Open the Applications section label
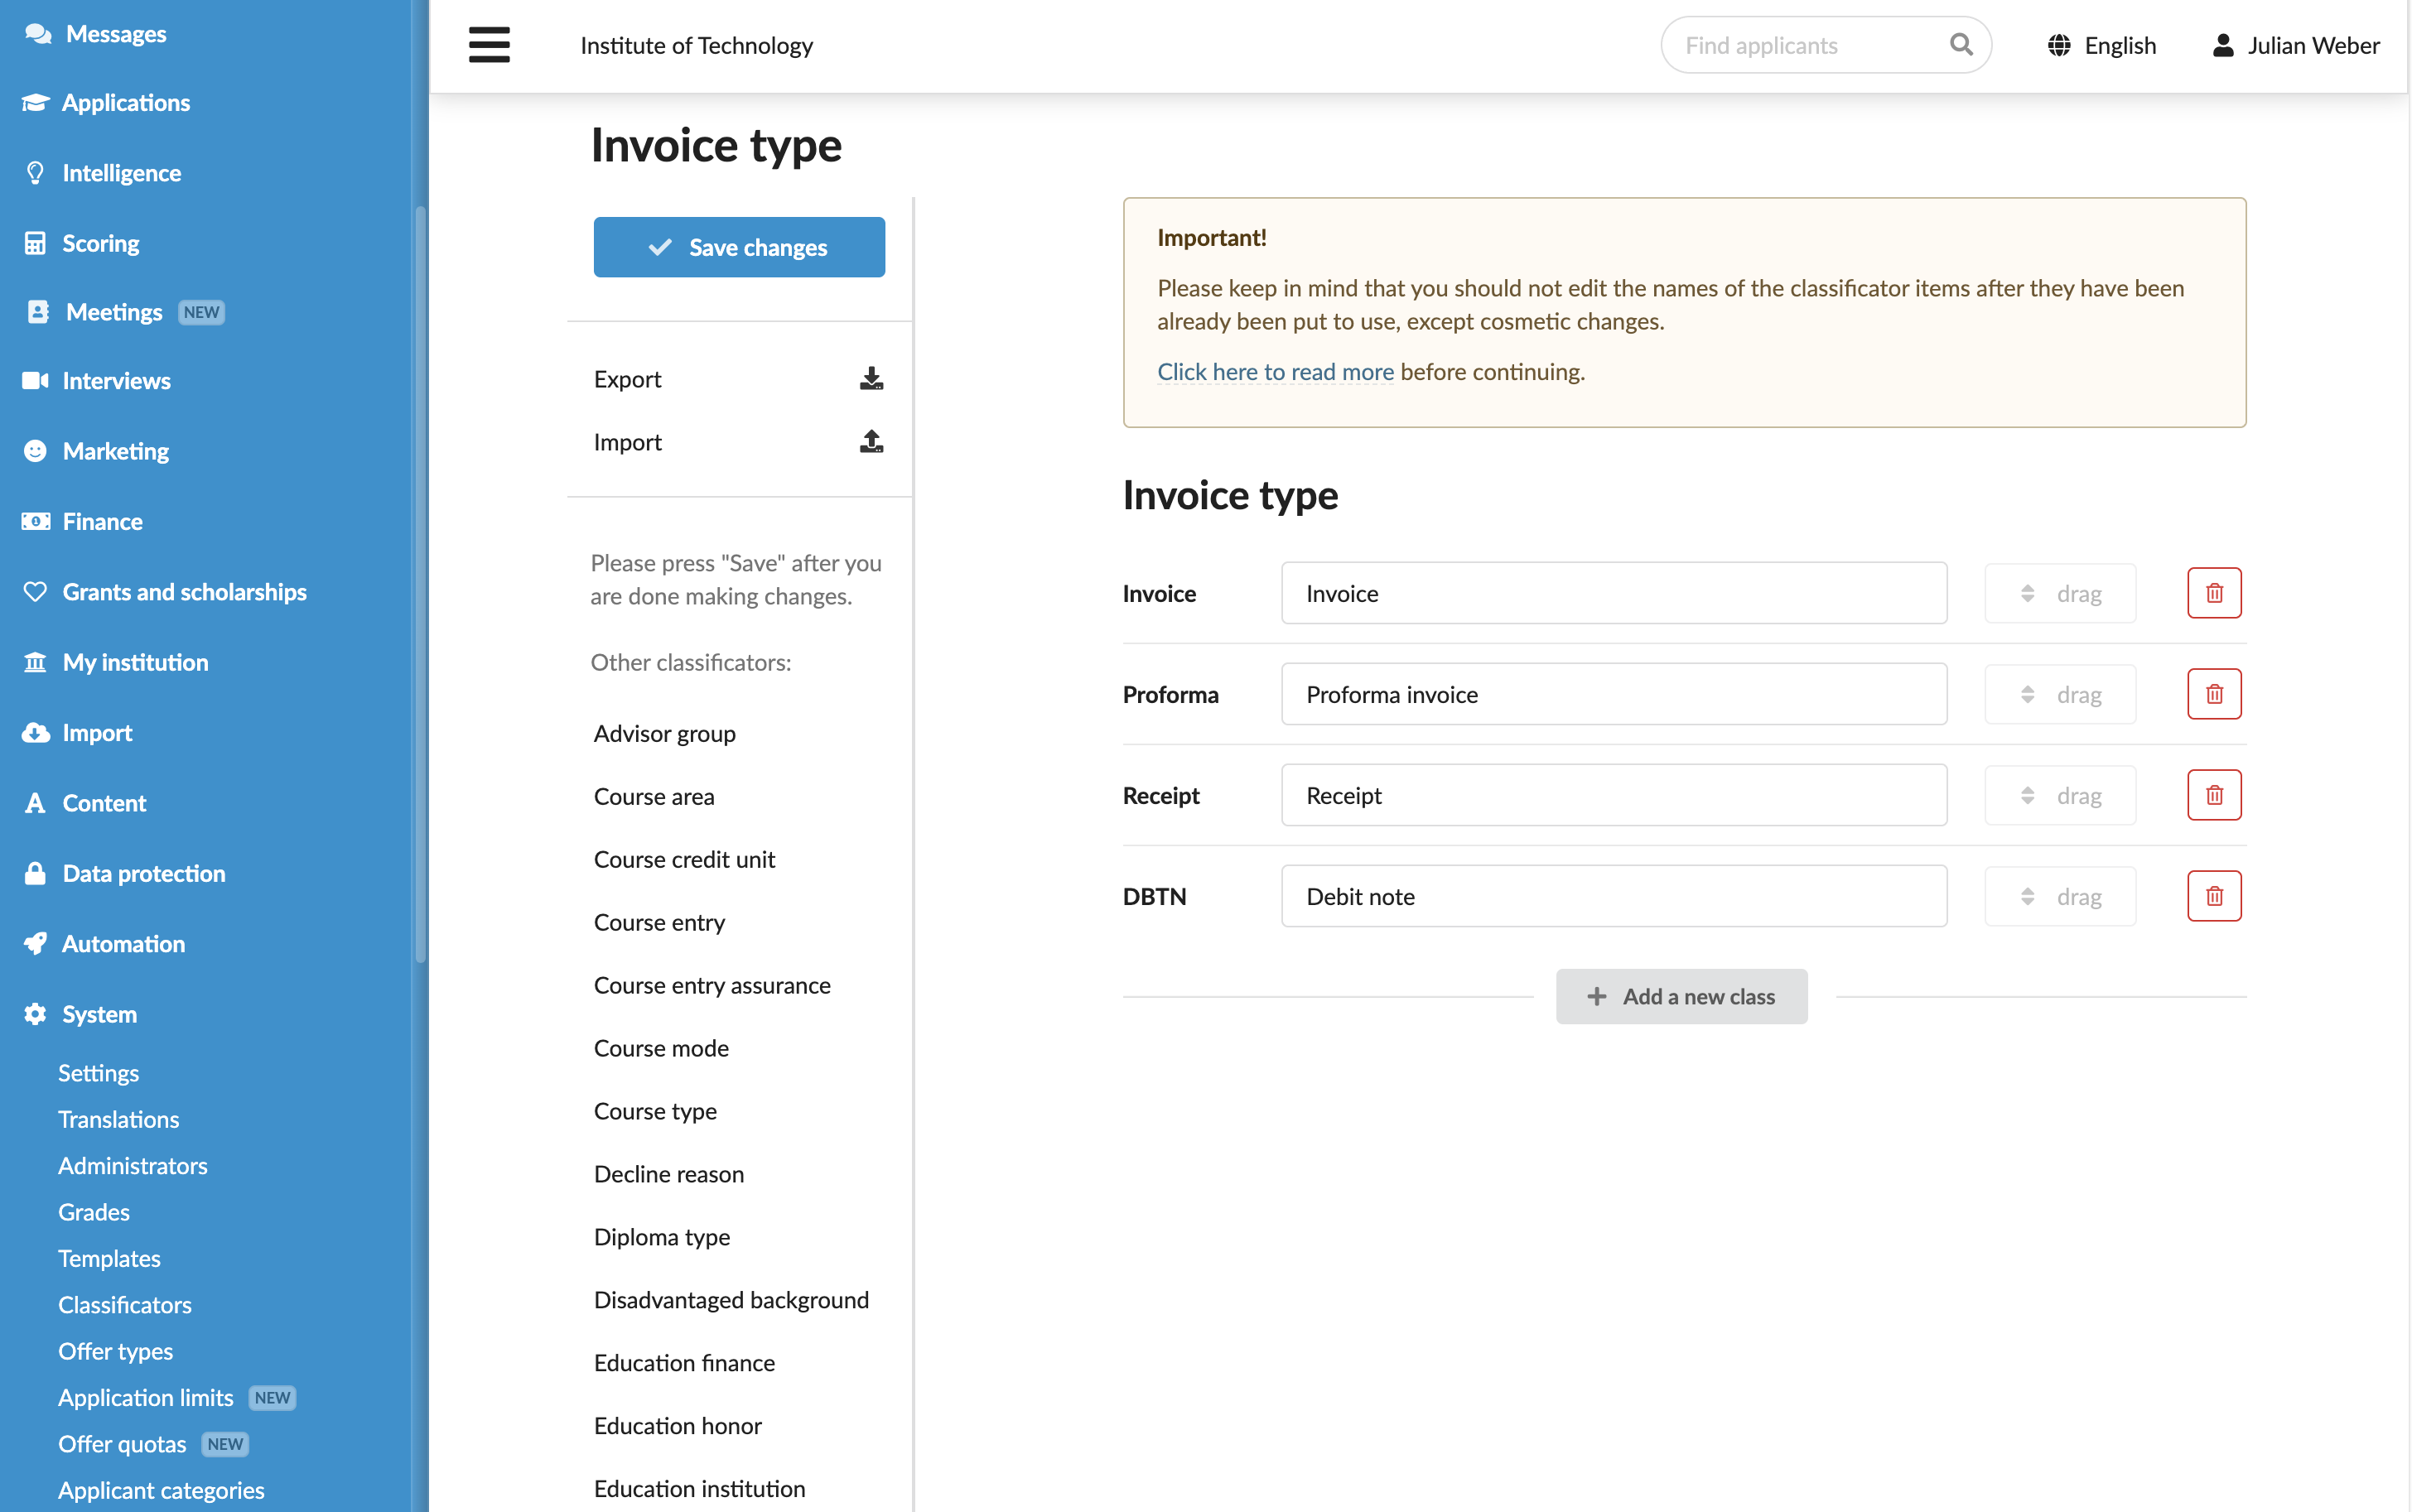Viewport: 2412px width, 1512px height. click(x=126, y=103)
